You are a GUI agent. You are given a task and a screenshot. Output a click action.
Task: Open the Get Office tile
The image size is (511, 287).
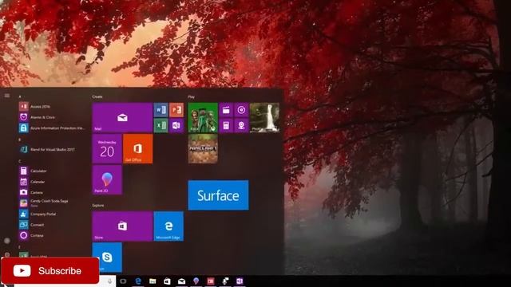pyautogui.click(x=138, y=149)
